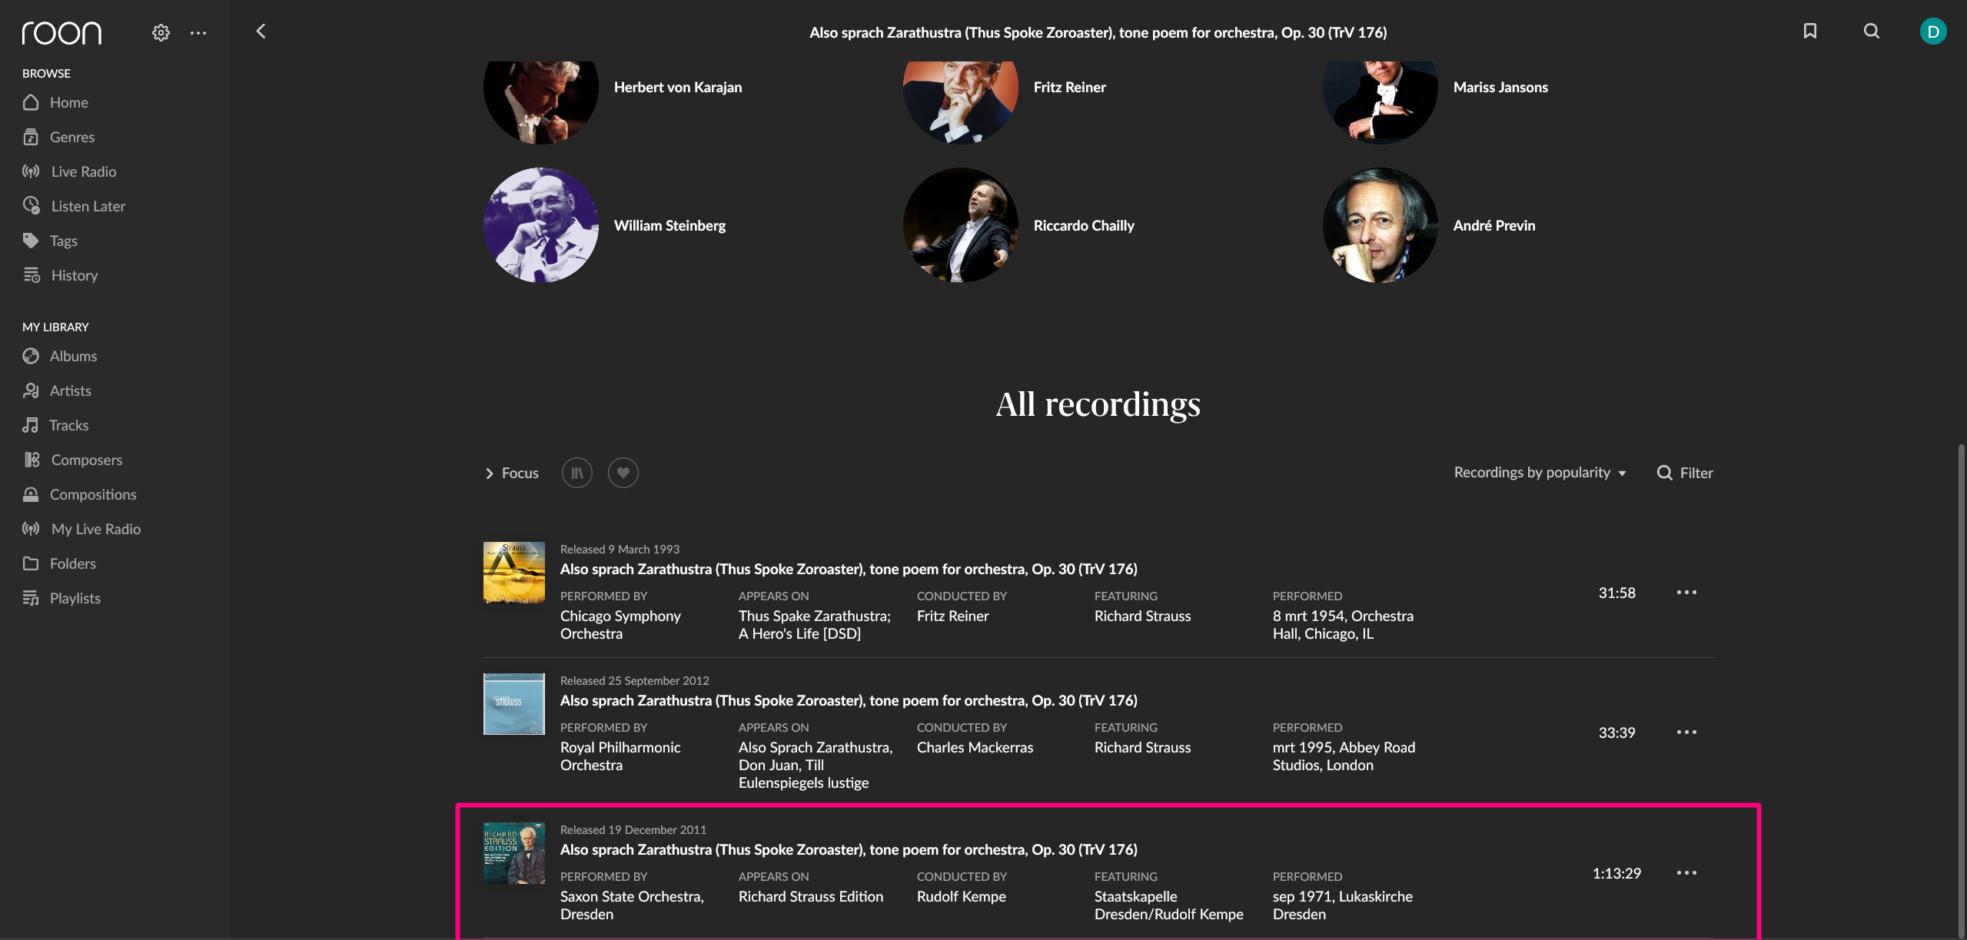Go to Compositions in My Library
Viewport: 1967px width, 940px height.
[x=92, y=494]
